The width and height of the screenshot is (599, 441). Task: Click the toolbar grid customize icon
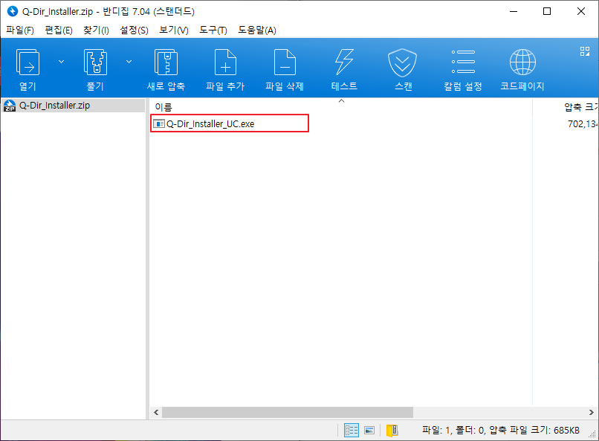coord(584,51)
